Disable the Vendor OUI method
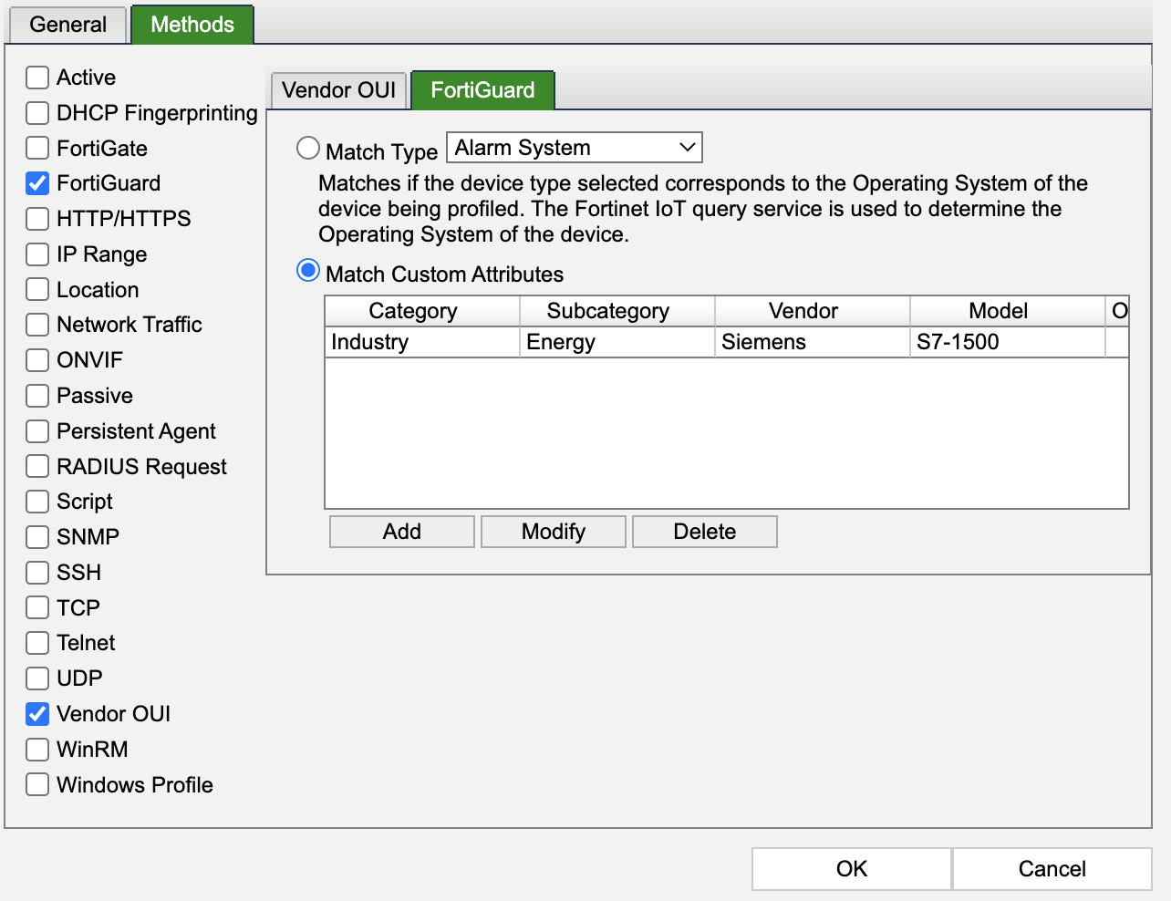 [36, 714]
